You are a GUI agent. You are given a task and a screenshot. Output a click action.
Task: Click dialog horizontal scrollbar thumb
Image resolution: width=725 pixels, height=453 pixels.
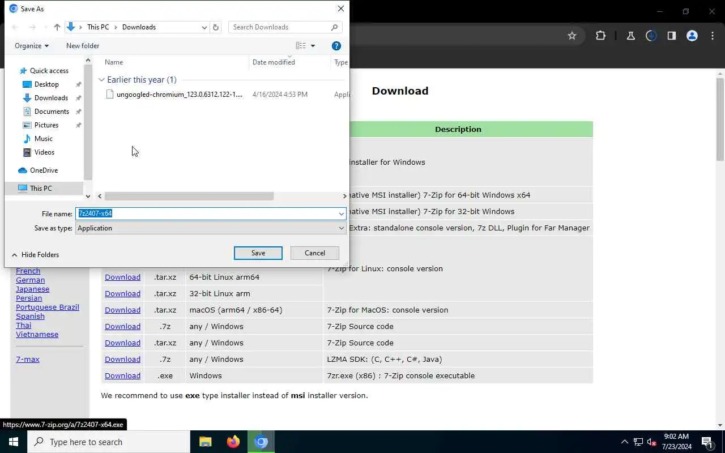coord(189,196)
